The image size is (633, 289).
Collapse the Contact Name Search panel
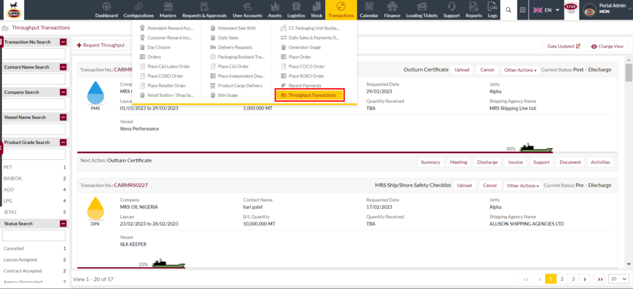click(63, 67)
